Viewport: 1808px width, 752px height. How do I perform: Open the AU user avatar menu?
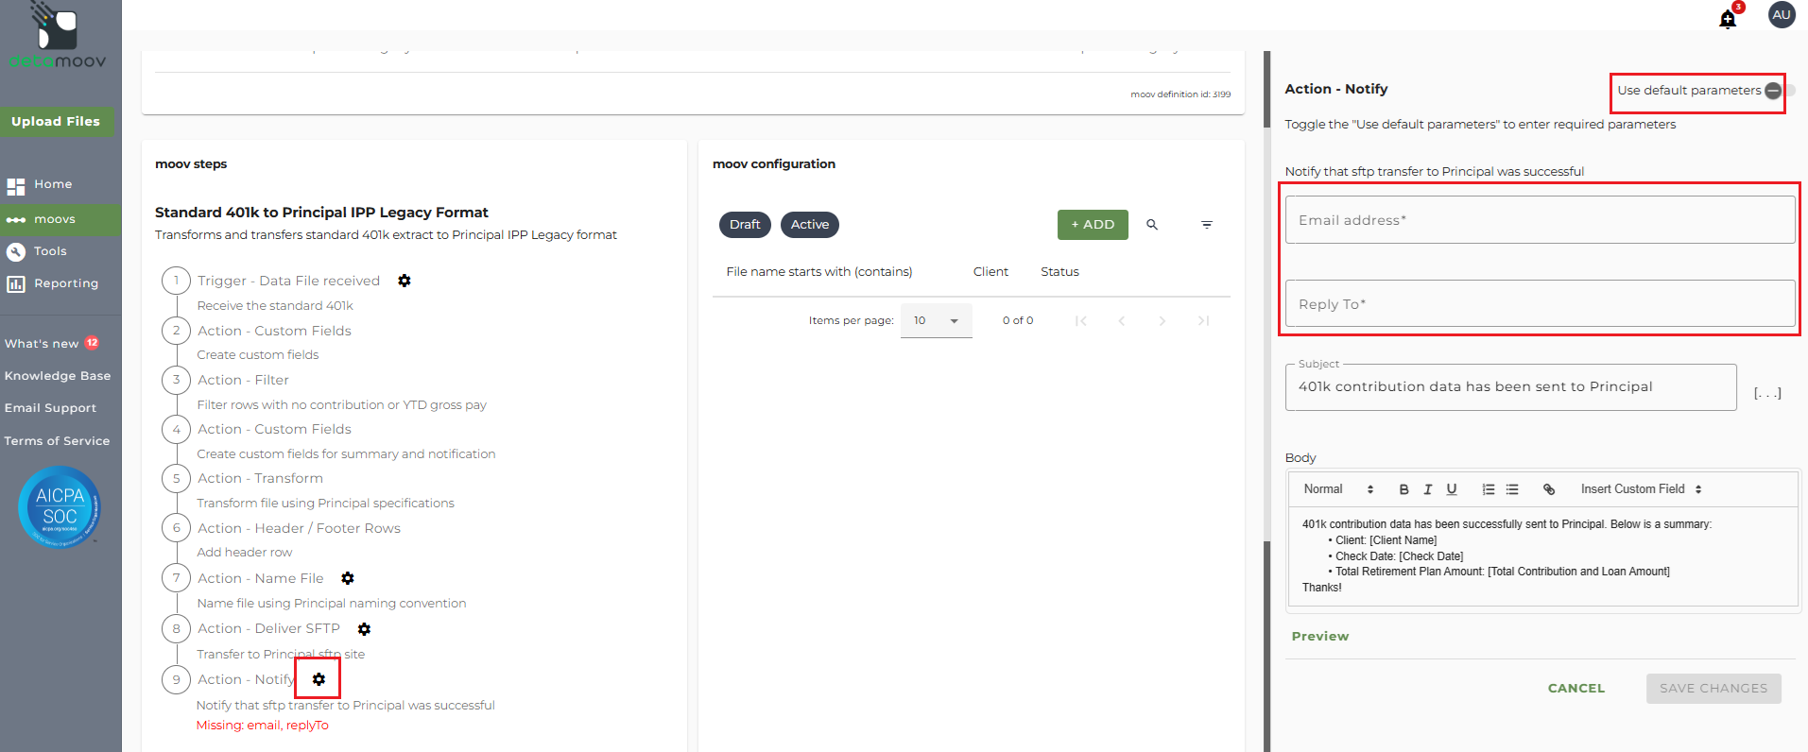coord(1782,15)
